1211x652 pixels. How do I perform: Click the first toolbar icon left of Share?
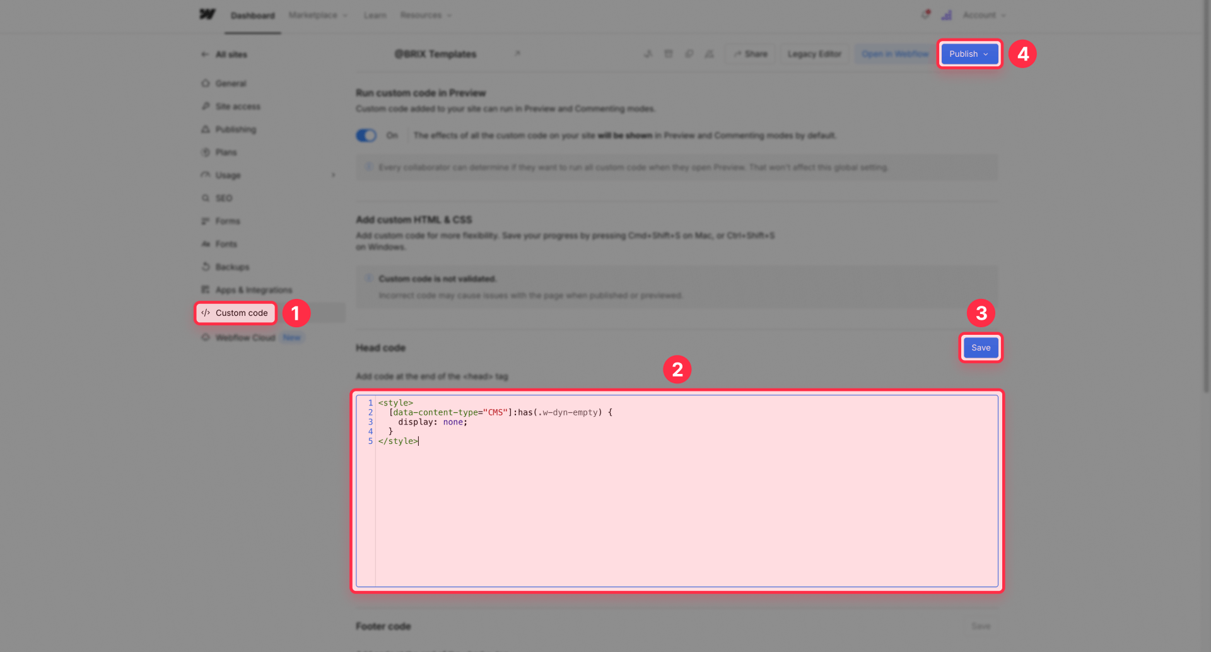648,54
